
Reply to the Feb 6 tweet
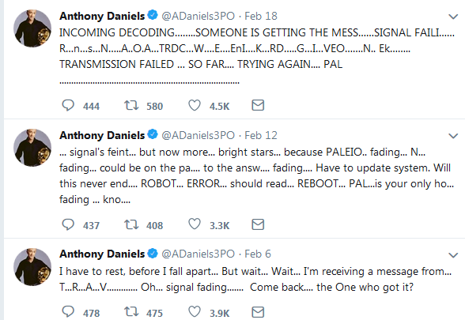[68, 312]
